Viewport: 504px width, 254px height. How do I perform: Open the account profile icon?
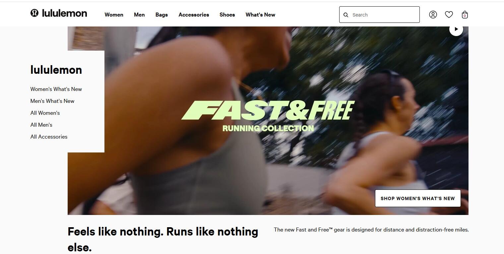[x=433, y=15]
